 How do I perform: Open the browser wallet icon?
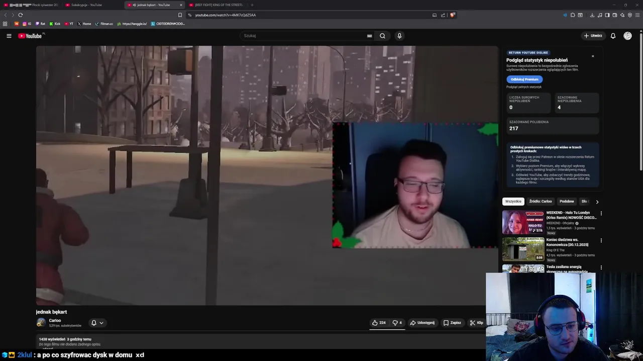tap(615, 15)
